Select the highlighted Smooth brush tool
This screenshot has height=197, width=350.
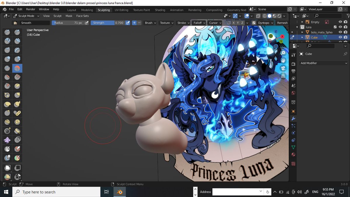17,68
